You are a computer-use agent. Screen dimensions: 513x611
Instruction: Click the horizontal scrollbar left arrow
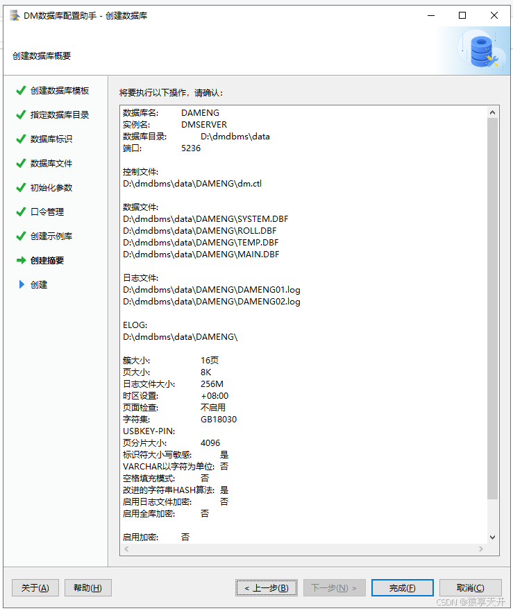(126, 549)
